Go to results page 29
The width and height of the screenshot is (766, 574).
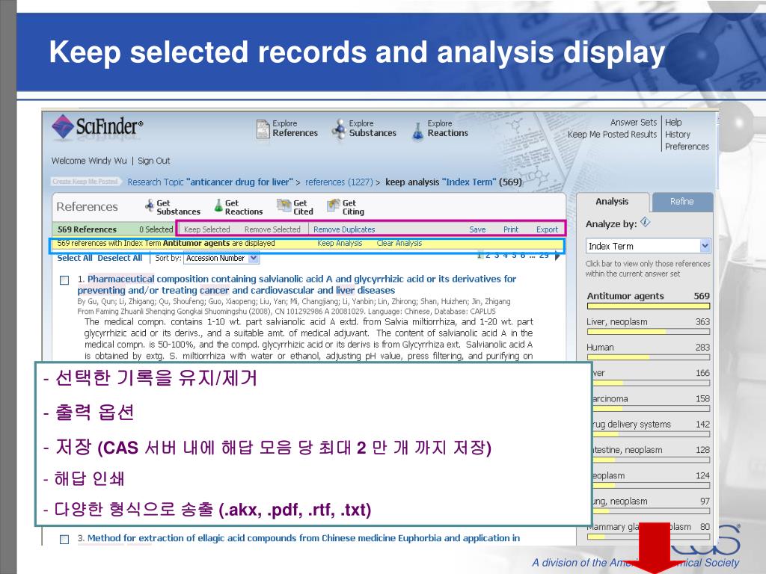click(544, 256)
